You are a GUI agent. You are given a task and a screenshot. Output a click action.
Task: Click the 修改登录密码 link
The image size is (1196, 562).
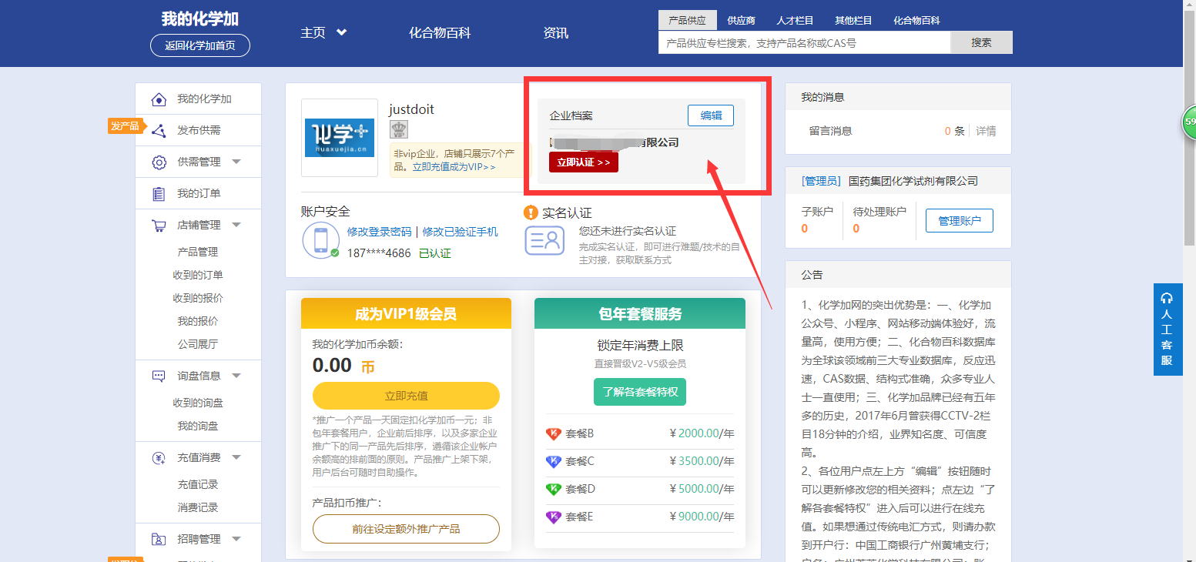click(x=379, y=232)
